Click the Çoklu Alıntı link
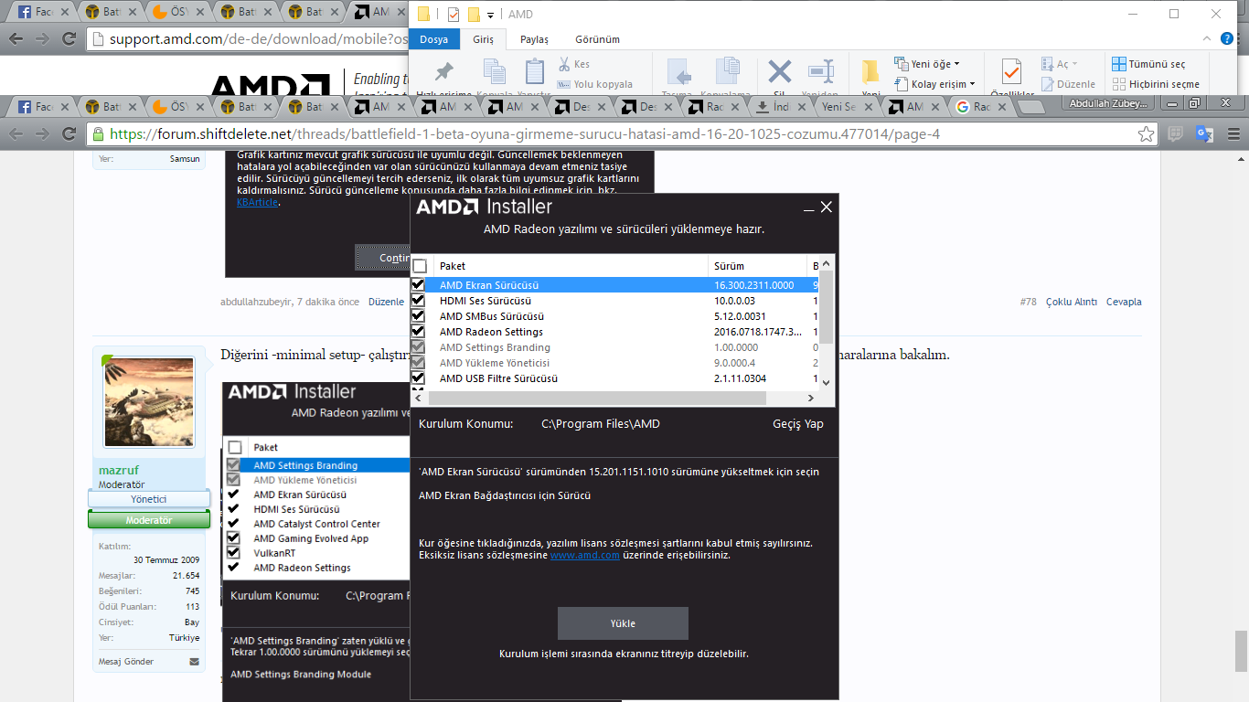This screenshot has height=702, width=1249. click(x=1072, y=302)
